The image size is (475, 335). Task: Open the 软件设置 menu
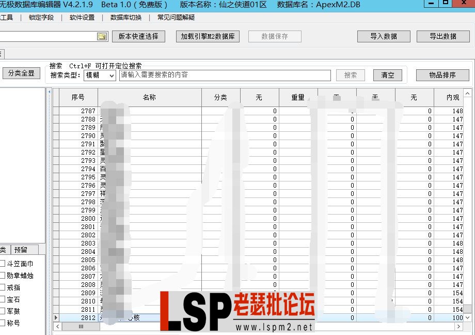click(82, 18)
